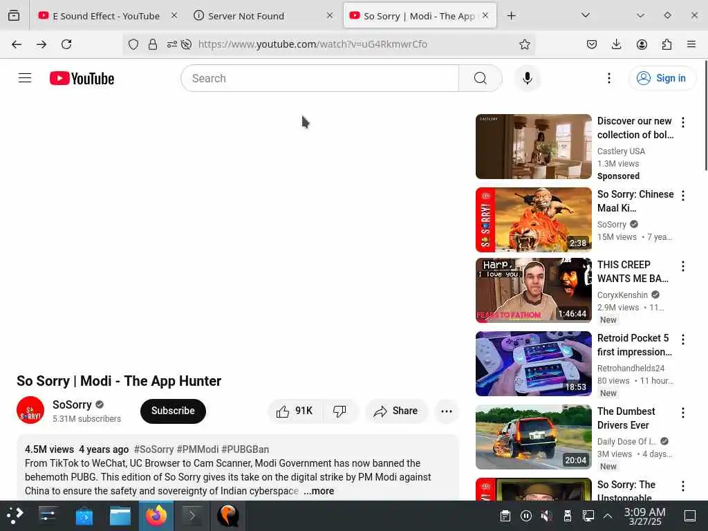Show desktop via taskbar corner button
Viewport: 708px width, 531px height.
(690, 516)
